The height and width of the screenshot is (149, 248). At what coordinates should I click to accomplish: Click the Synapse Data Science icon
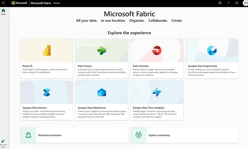click(47, 92)
